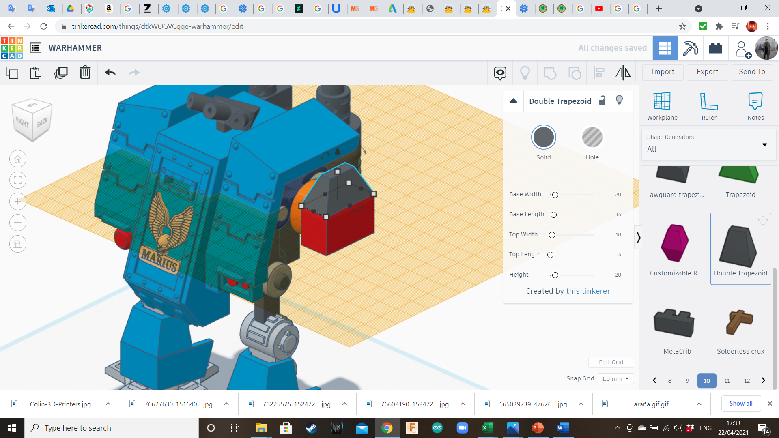Viewport: 779px width, 438px height.
Task: Click the Mirror tool icon
Action: 623,73
